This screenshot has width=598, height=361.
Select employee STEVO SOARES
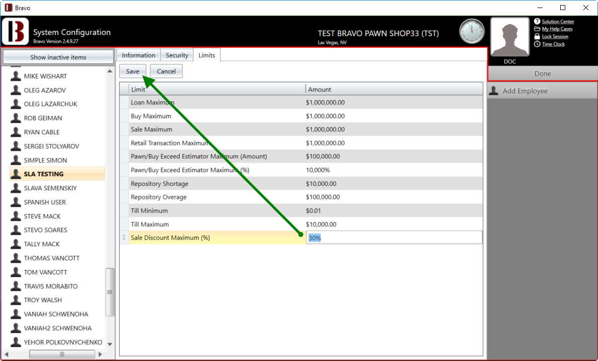pos(45,230)
